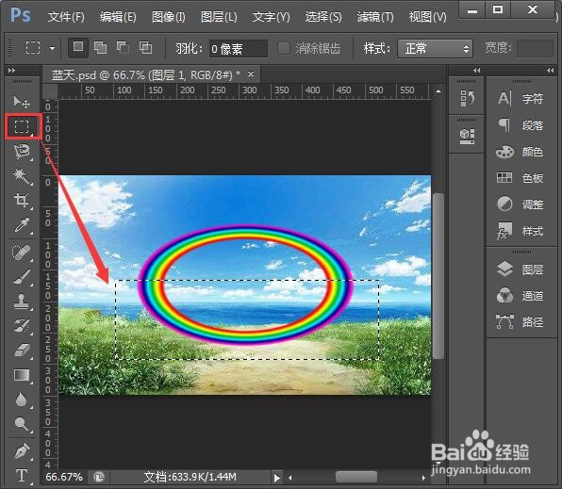Viewport: 562px width, 489px height.
Task: Click the 文档:633.9K/1.44M status text
Action: [190, 477]
